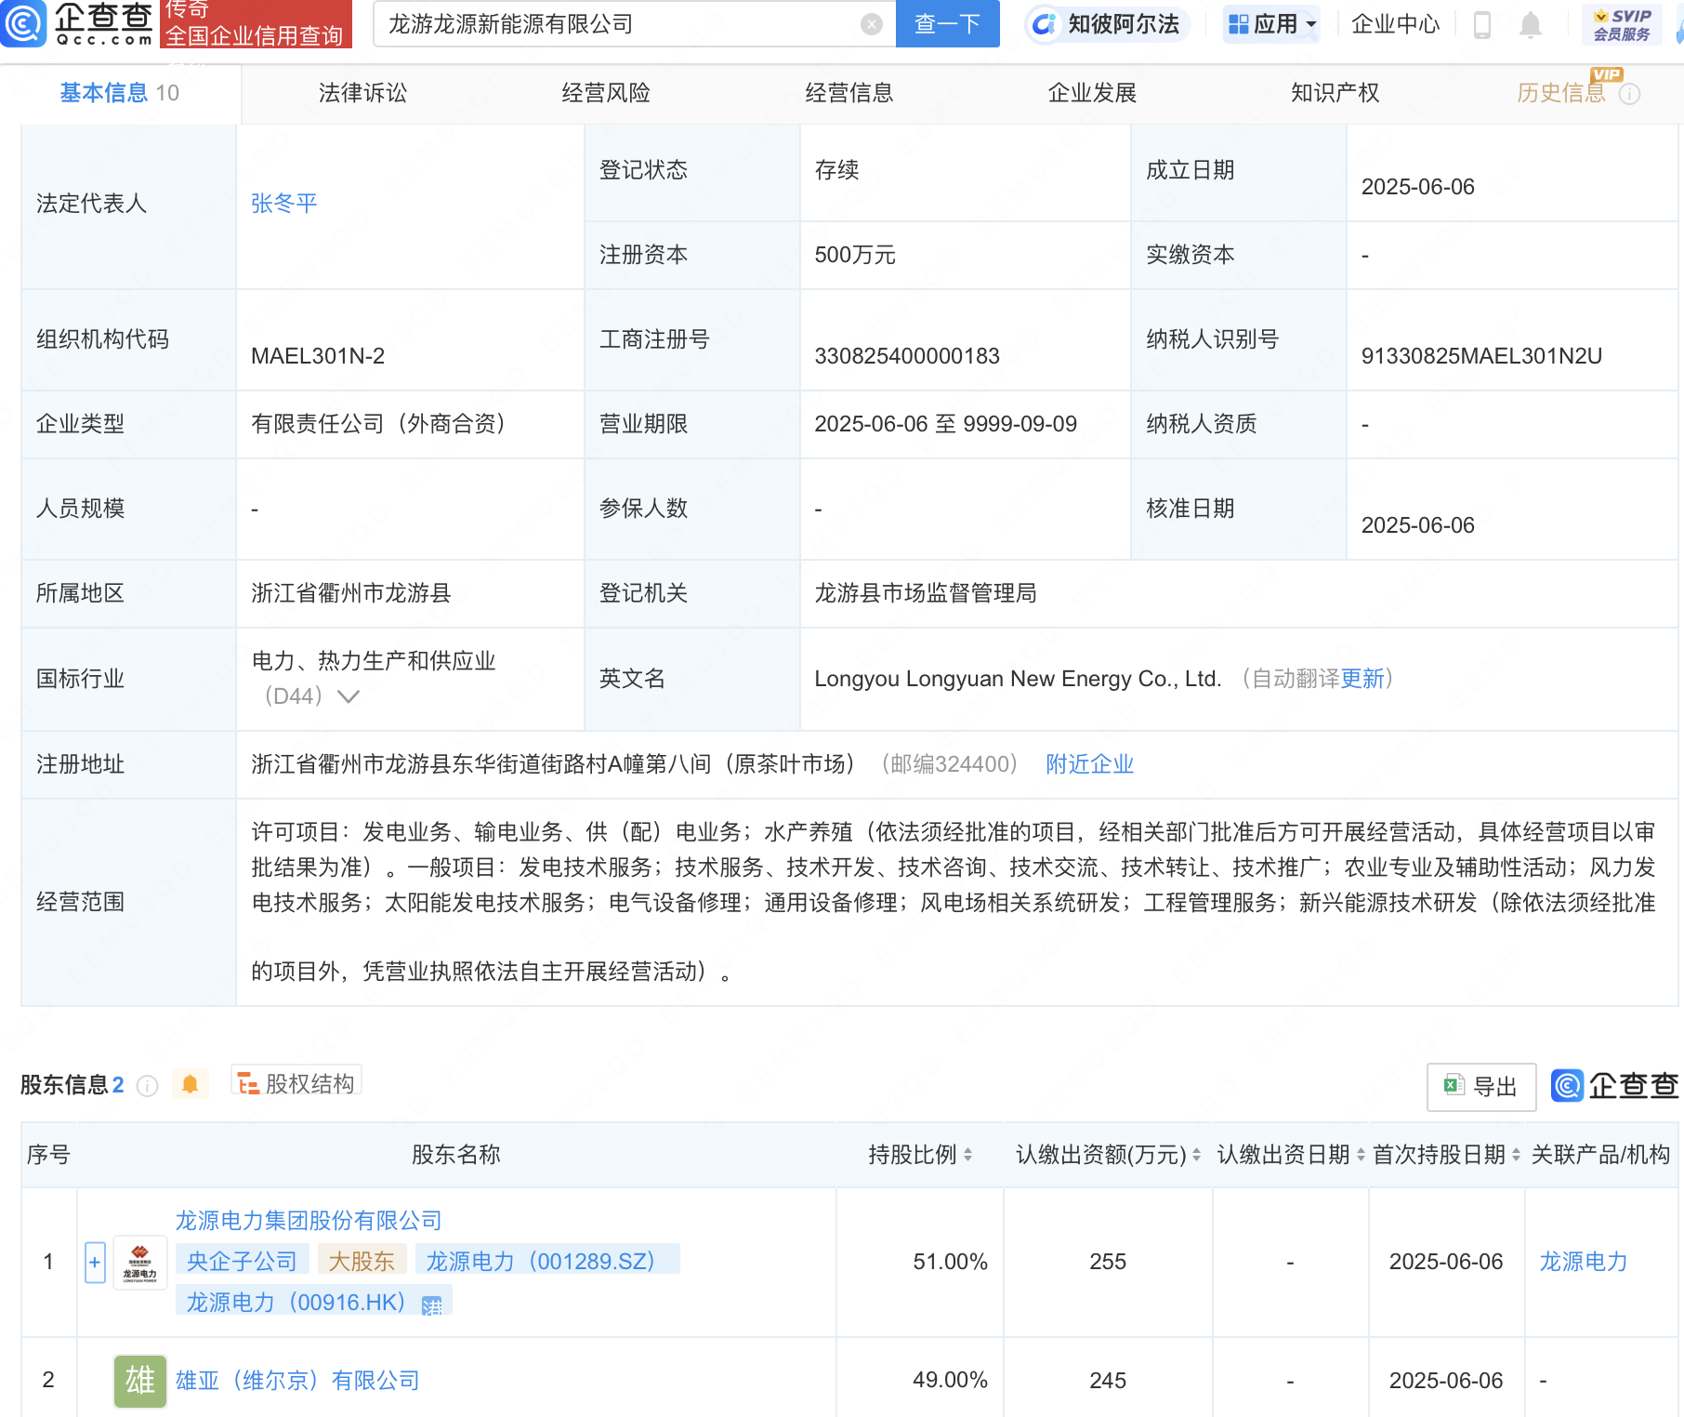Open 龙源电力 (001289.SZ) stock tag
The width and height of the screenshot is (1684, 1417).
pyautogui.click(x=547, y=1261)
